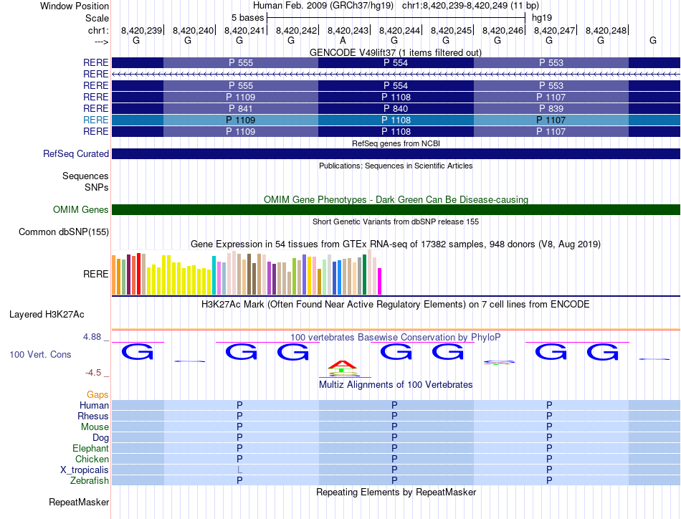Click the Window Position track label
The height and width of the screenshot is (519, 681).
click(75, 6)
